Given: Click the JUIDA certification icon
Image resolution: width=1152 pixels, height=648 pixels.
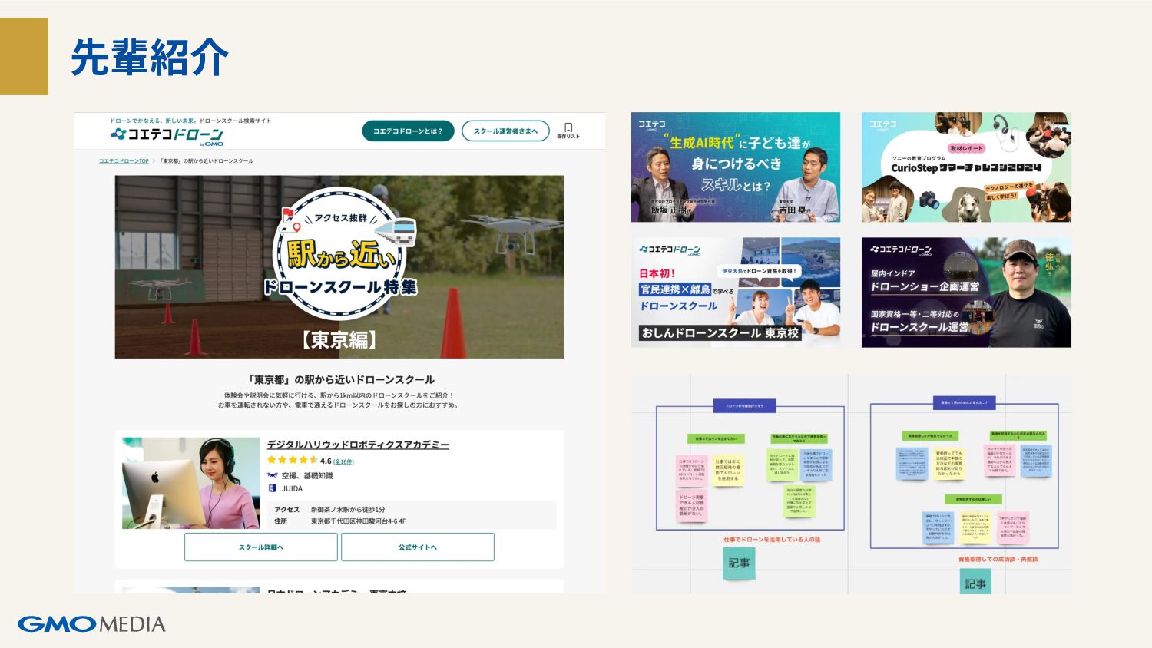Looking at the screenshot, I should tap(272, 488).
